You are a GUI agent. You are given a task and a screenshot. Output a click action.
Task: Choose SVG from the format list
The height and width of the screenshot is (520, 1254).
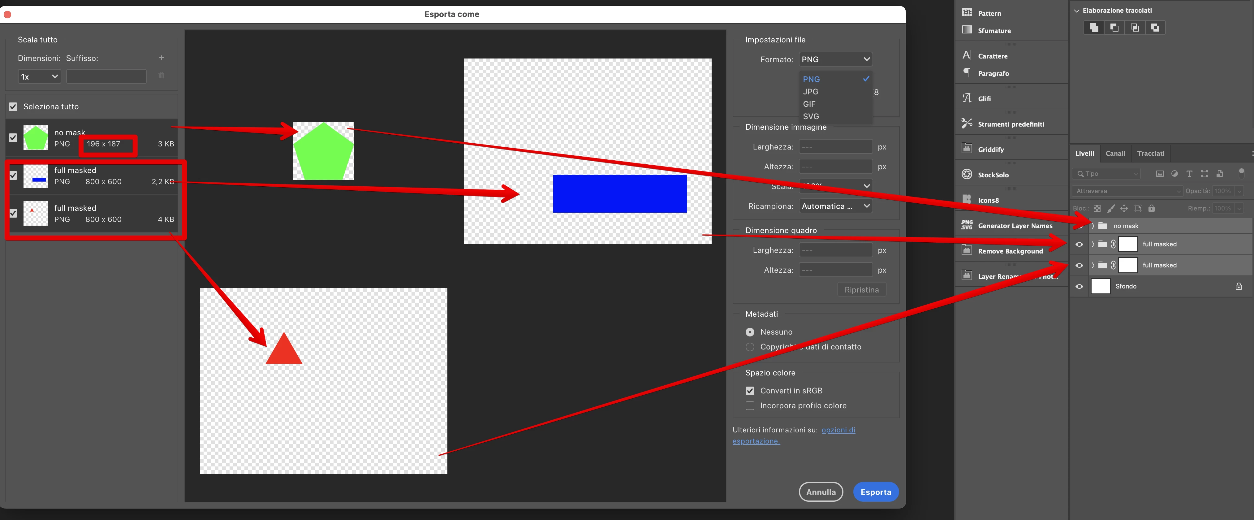[836, 116]
